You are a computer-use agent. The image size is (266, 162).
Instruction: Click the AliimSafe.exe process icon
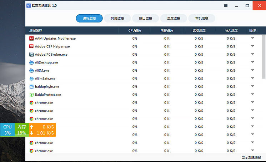(31, 79)
